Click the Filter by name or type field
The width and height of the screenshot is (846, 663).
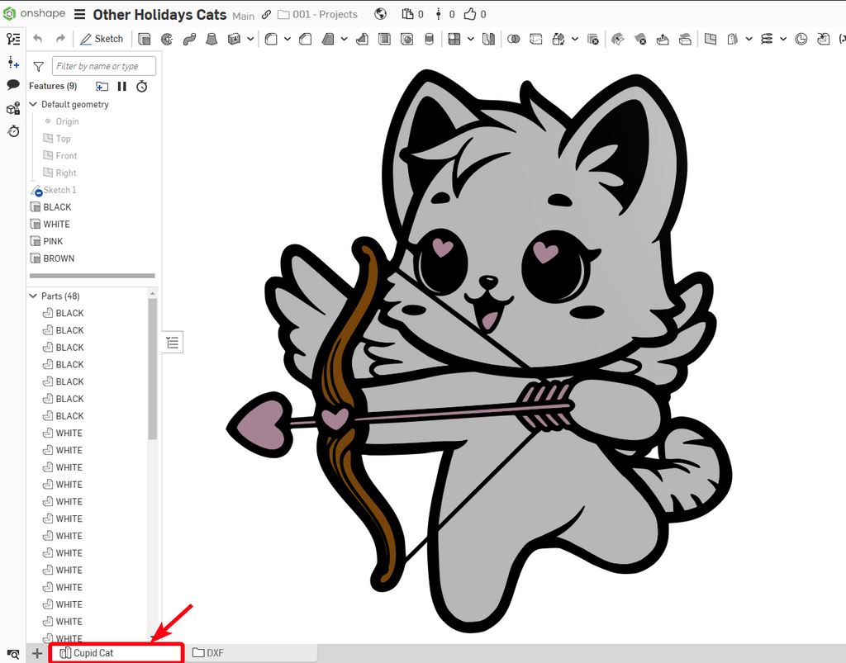104,66
